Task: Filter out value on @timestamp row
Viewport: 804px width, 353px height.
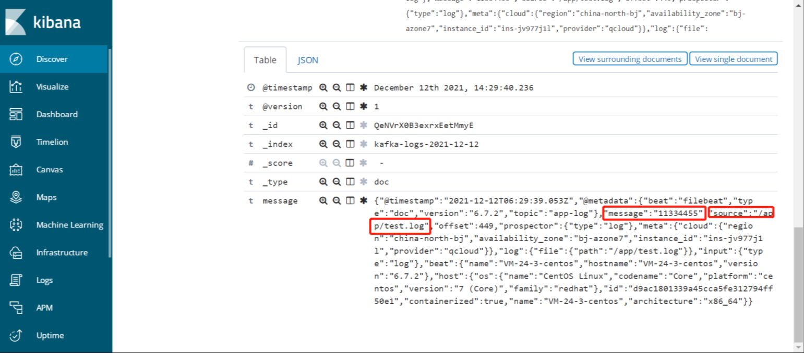Action: (337, 87)
